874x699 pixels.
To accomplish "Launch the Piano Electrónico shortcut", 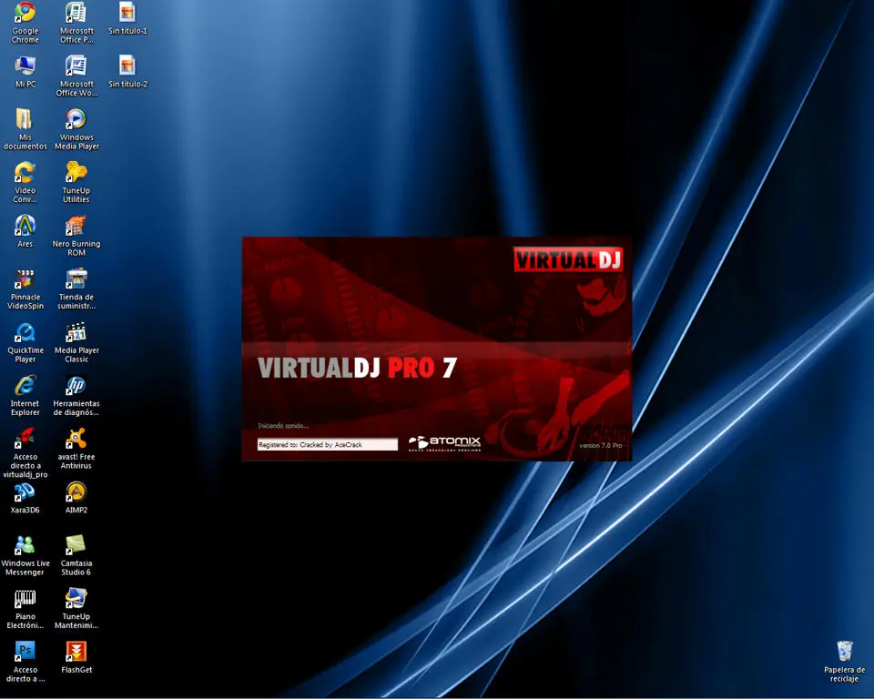I will (x=25, y=599).
